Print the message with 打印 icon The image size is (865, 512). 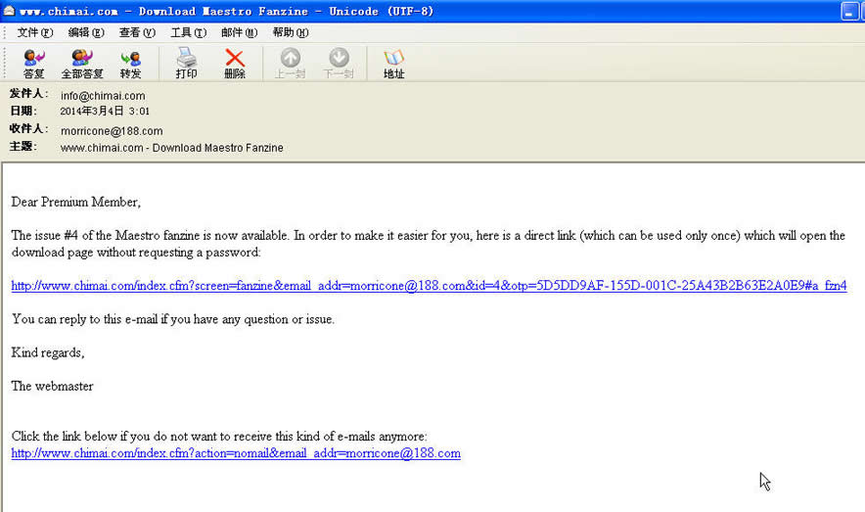coord(187,64)
